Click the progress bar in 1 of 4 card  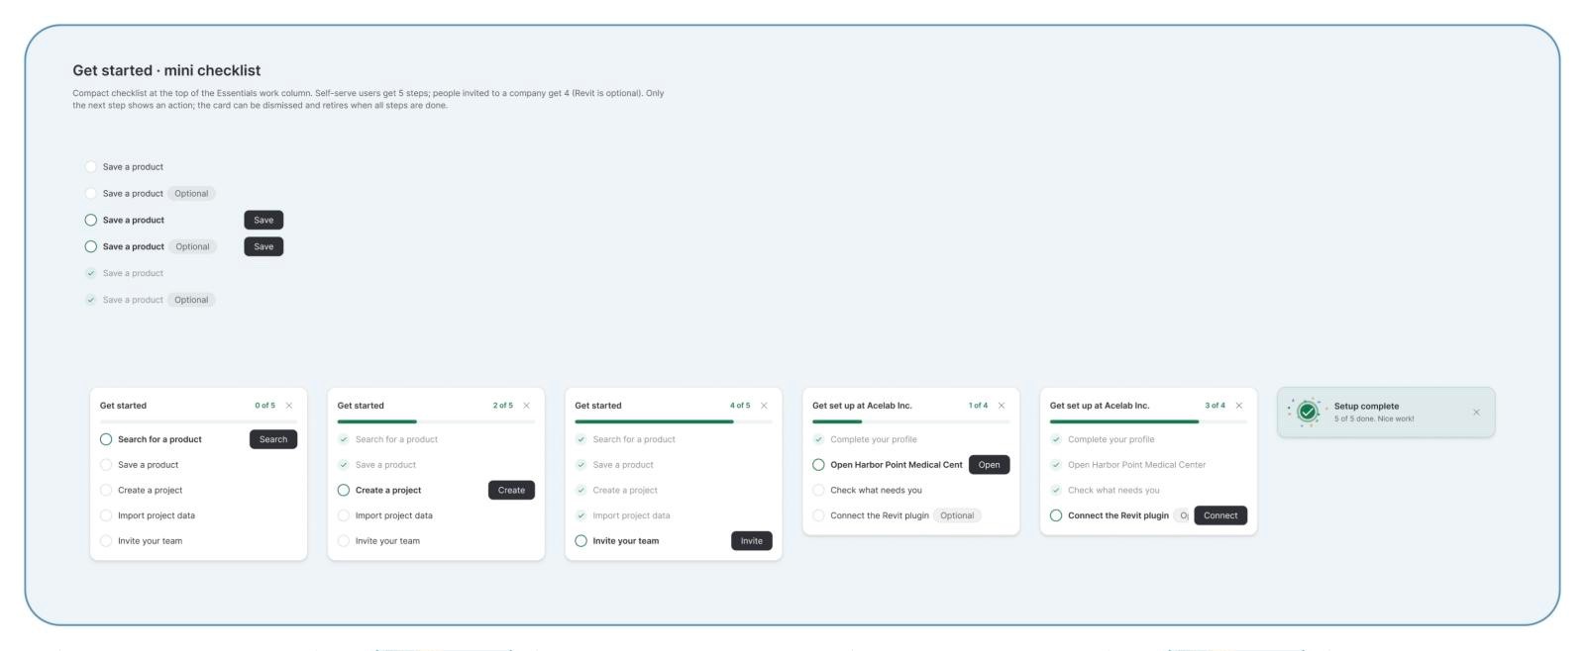coord(911,422)
